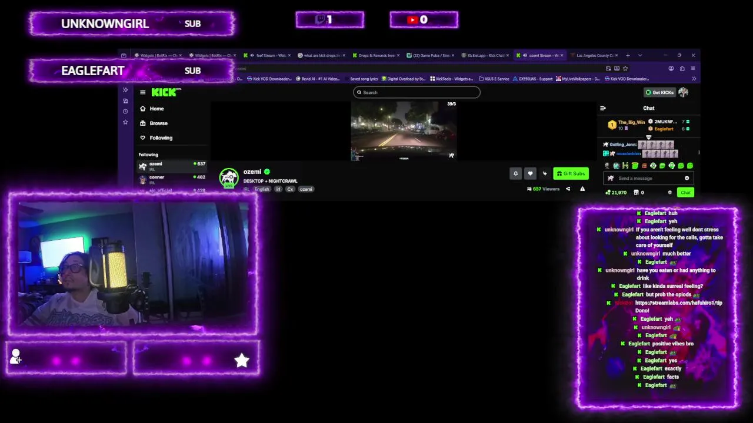Switch to feef Stream browser tab
The height and width of the screenshot is (423, 753).
pyautogui.click(x=268, y=55)
